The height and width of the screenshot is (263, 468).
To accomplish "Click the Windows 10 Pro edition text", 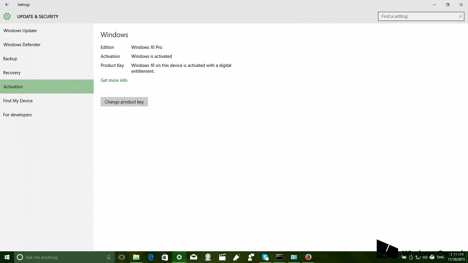I will click(147, 47).
